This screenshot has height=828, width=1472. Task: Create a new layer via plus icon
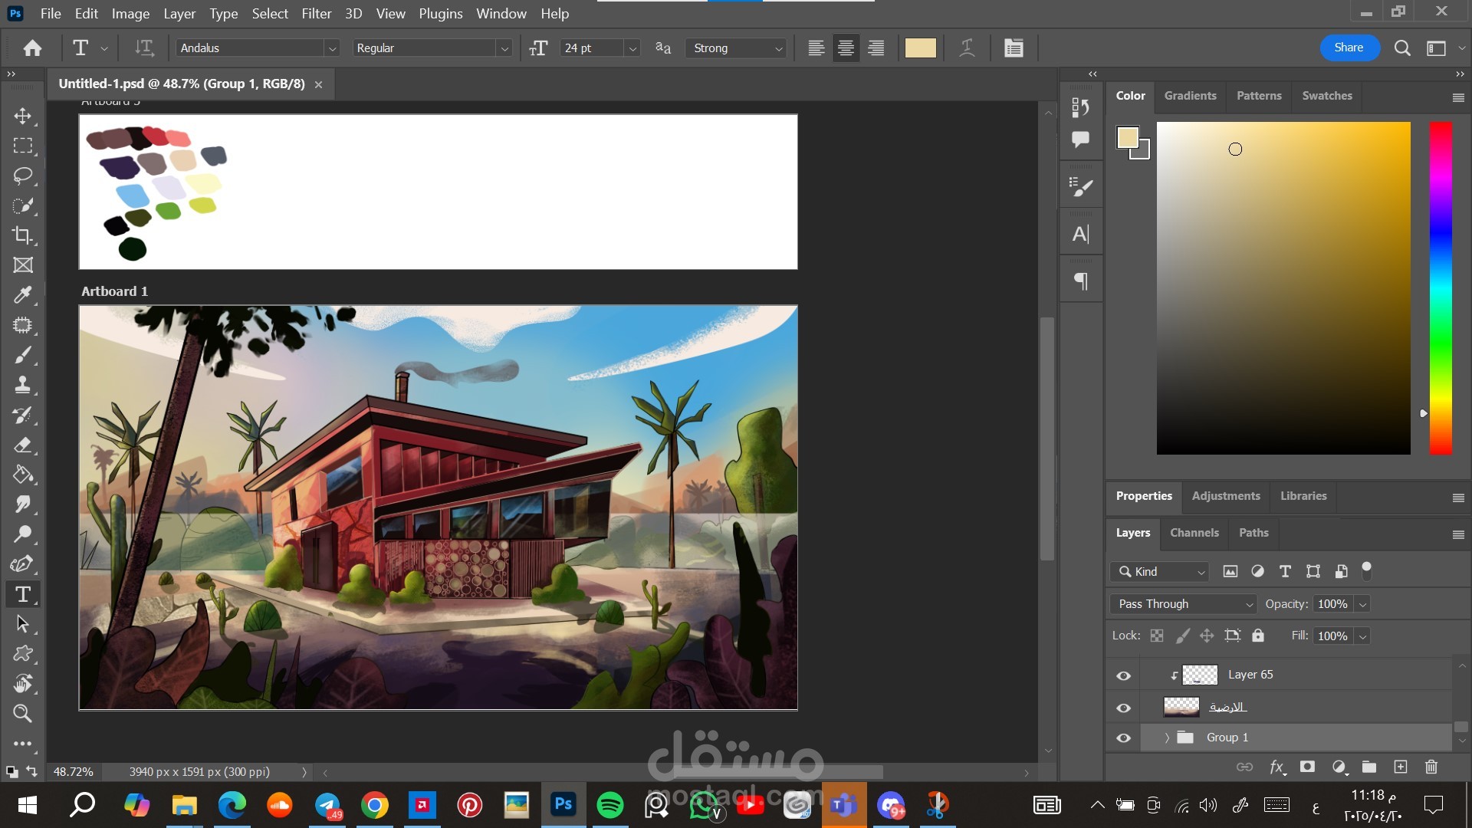[1400, 767]
